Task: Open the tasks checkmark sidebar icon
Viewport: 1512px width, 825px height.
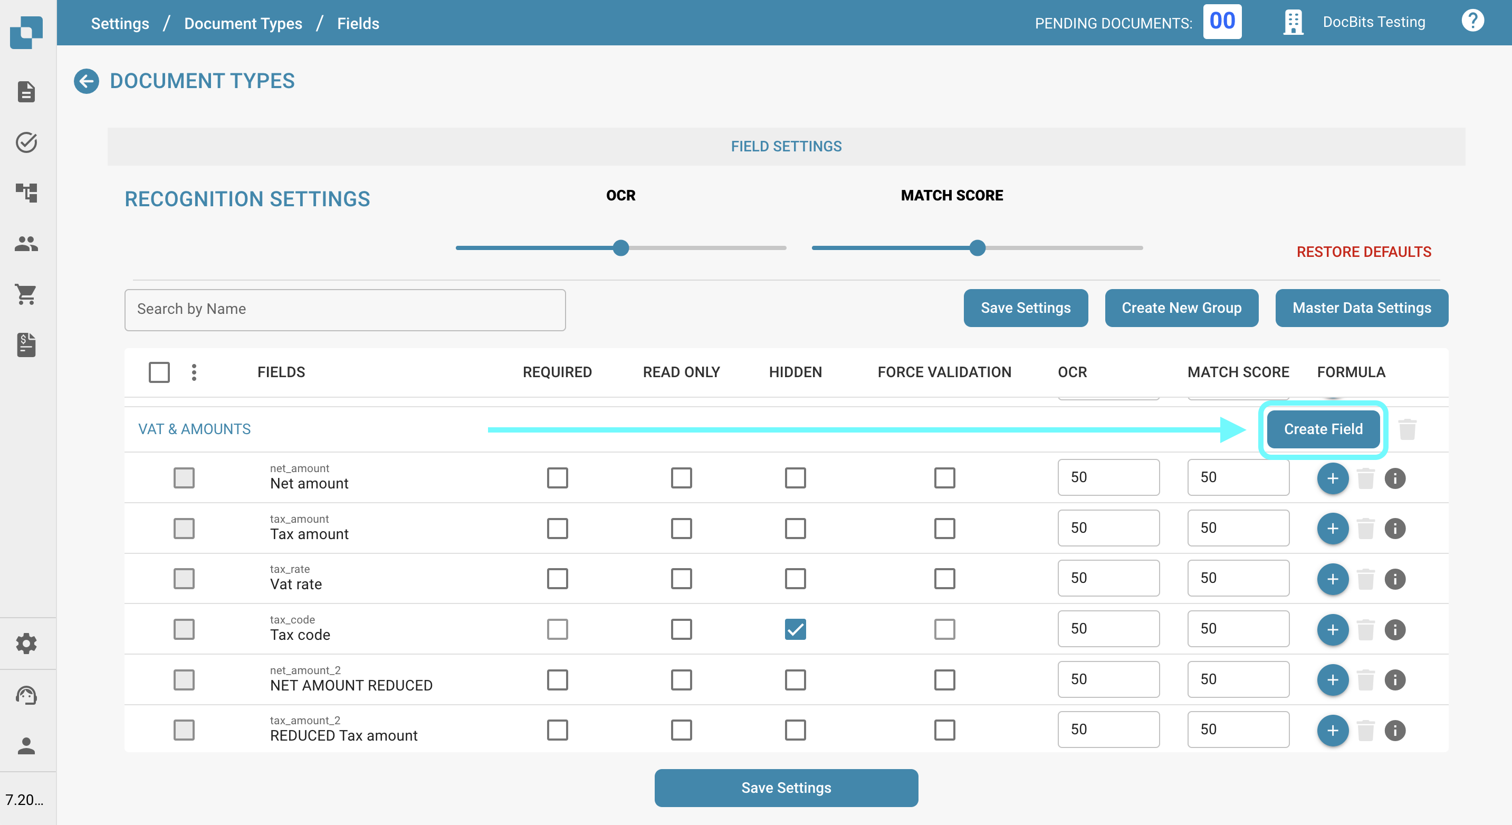Action: tap(26, 142)
